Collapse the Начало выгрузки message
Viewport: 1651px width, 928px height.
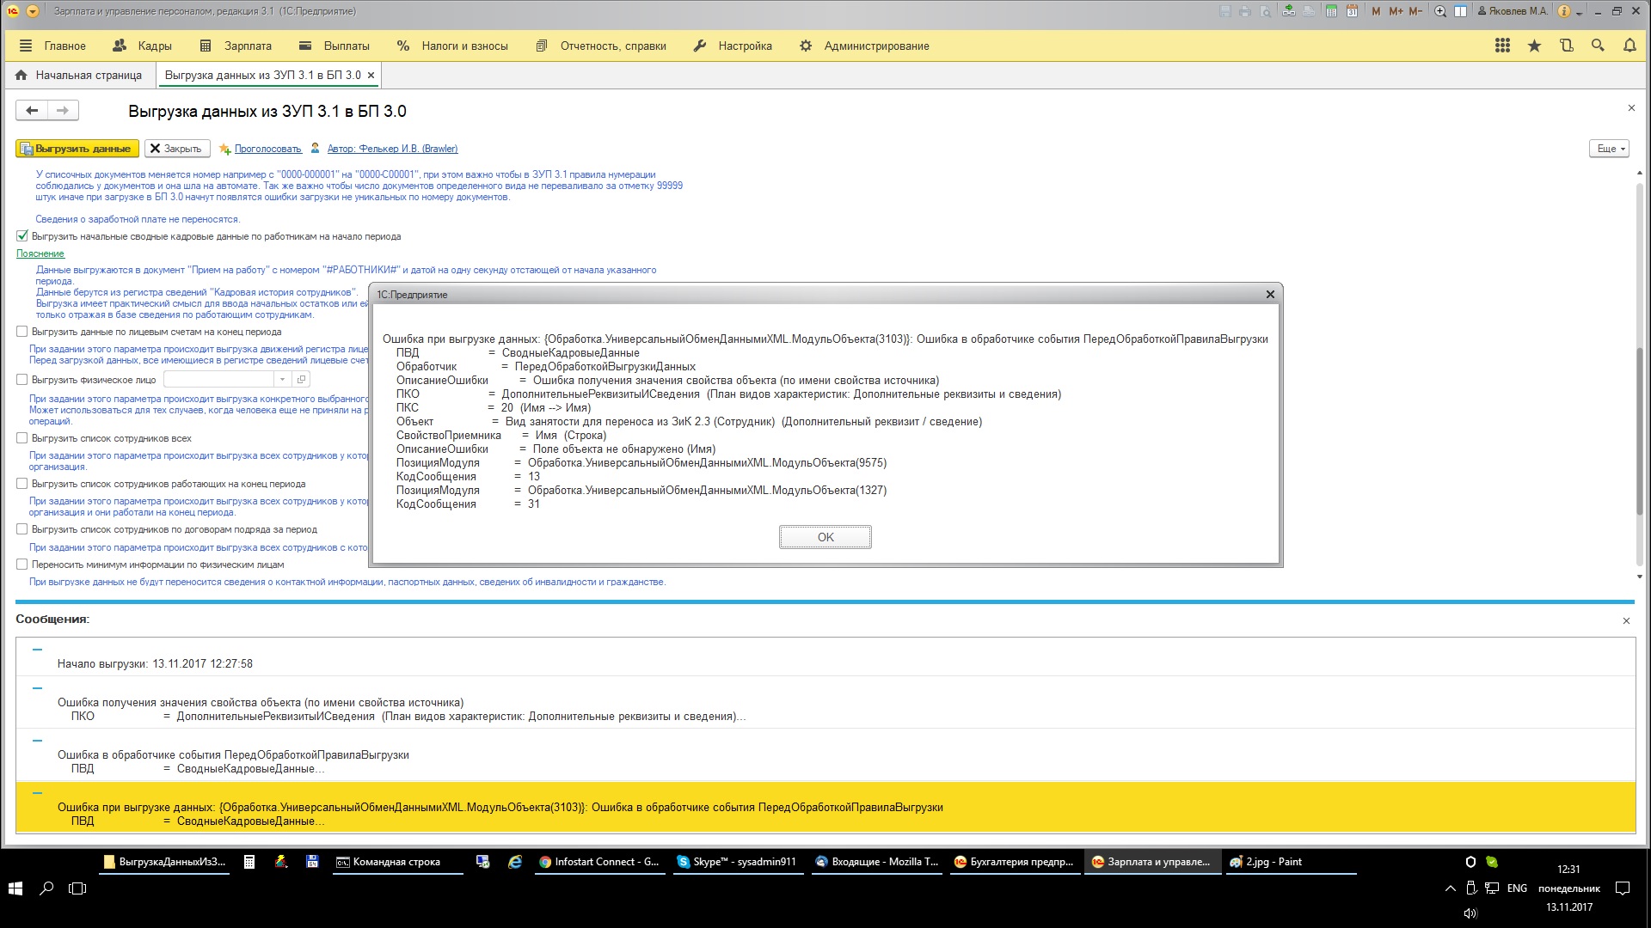pyautogui.click(x=37, y=650)
